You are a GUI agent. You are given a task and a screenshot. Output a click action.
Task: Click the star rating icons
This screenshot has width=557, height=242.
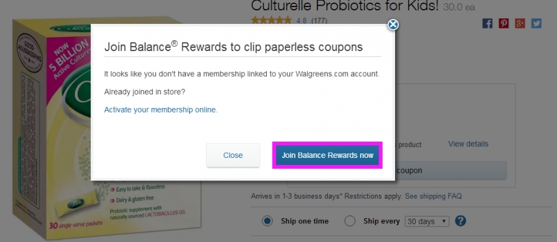tap(271, 20)
